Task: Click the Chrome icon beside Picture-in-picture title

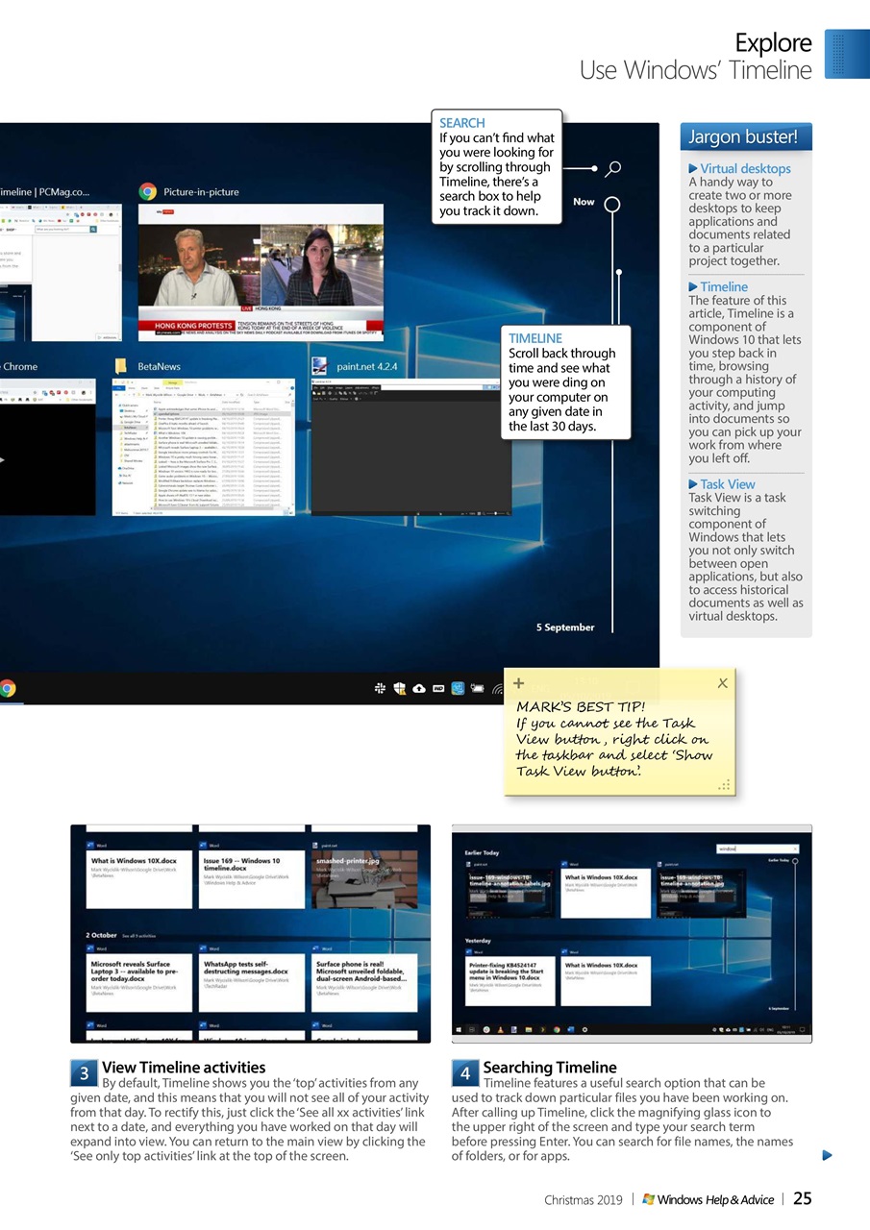Action: tap(148, 191)
